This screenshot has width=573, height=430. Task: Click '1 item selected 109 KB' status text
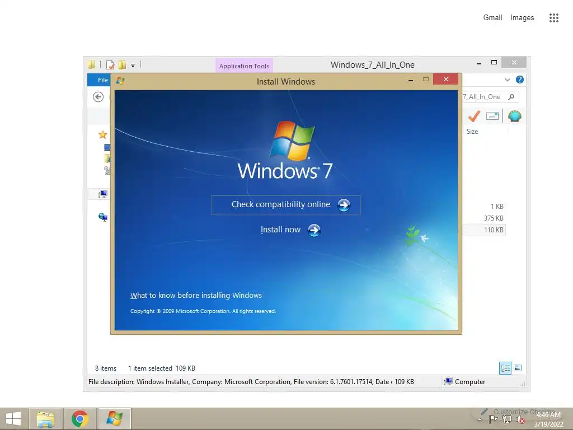pyautogui.click(x=162, y=368)
